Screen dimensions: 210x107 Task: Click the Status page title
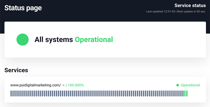click(x=23, y=8)
